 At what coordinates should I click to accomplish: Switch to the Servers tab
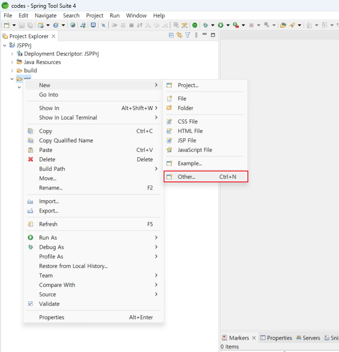click(x=308, y=338)
